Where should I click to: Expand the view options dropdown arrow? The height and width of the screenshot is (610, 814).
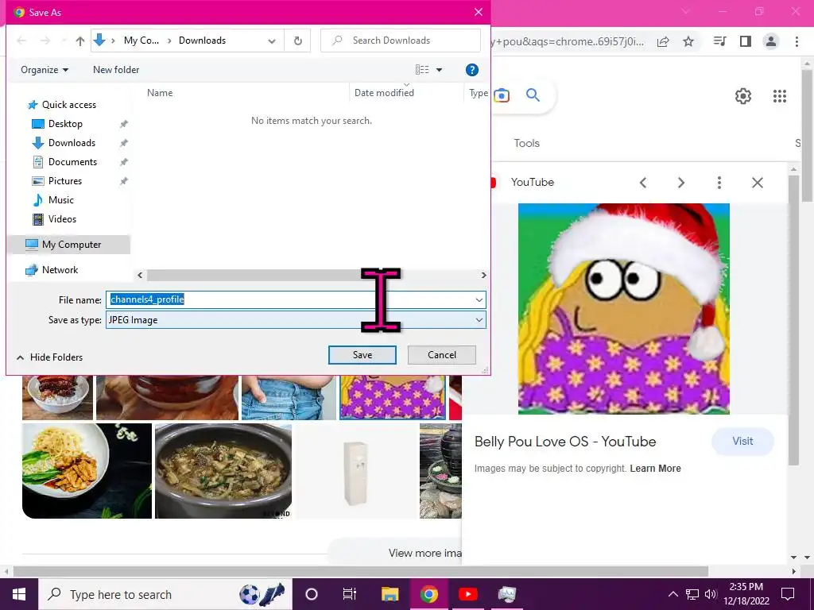point(439,70)
